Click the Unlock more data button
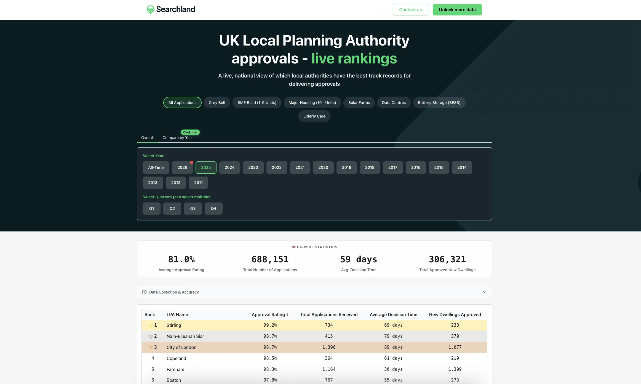This screenshot has height=384, width=641. click(457, 9)
